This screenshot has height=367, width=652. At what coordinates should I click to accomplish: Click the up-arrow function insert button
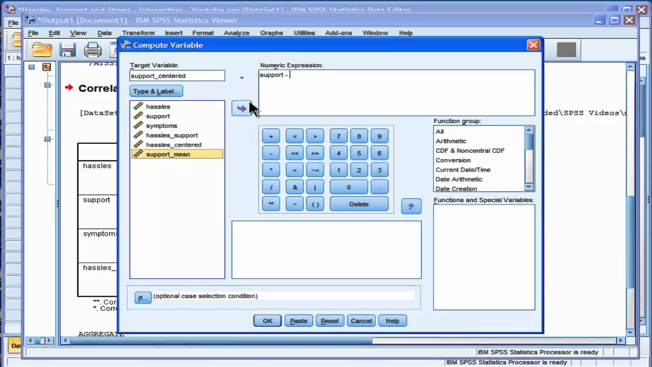[x=411, y=206]
